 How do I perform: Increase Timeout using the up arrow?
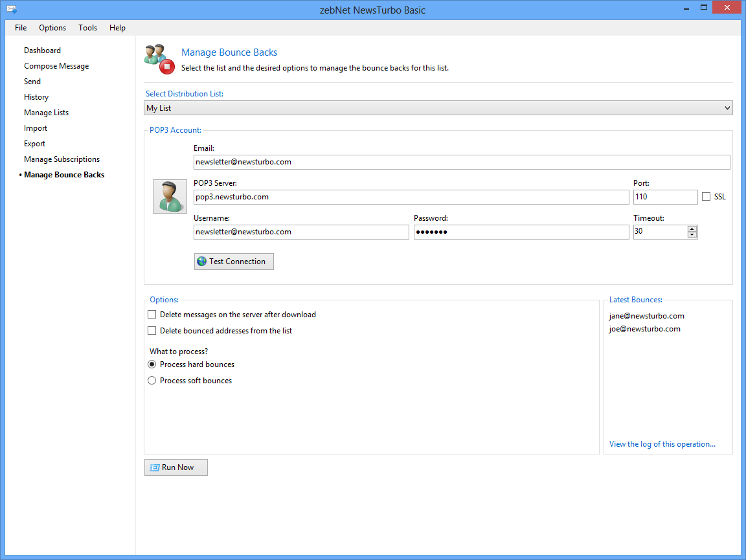tap(692, 229)
